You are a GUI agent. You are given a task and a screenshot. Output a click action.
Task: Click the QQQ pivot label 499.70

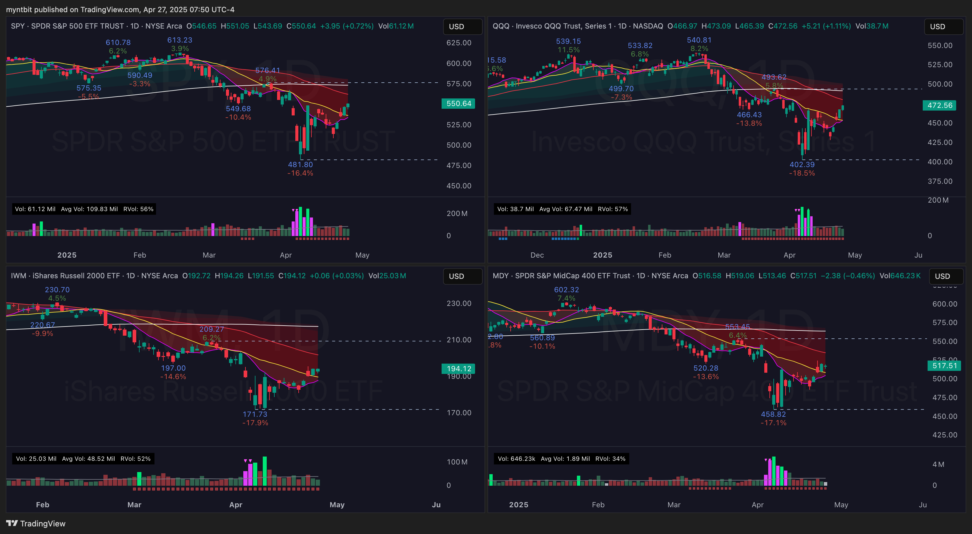(621, 89)
